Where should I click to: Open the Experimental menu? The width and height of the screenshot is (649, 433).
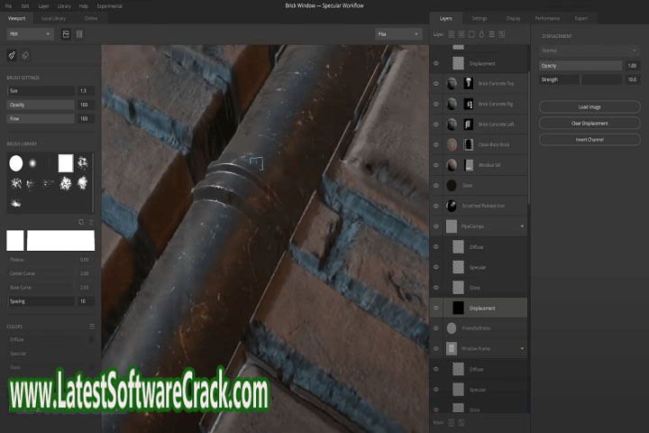110,5
